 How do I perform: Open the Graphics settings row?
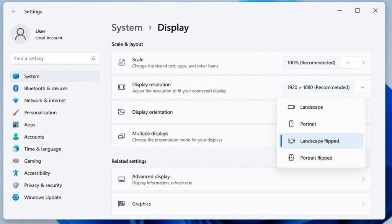click(x=242, y=204)
